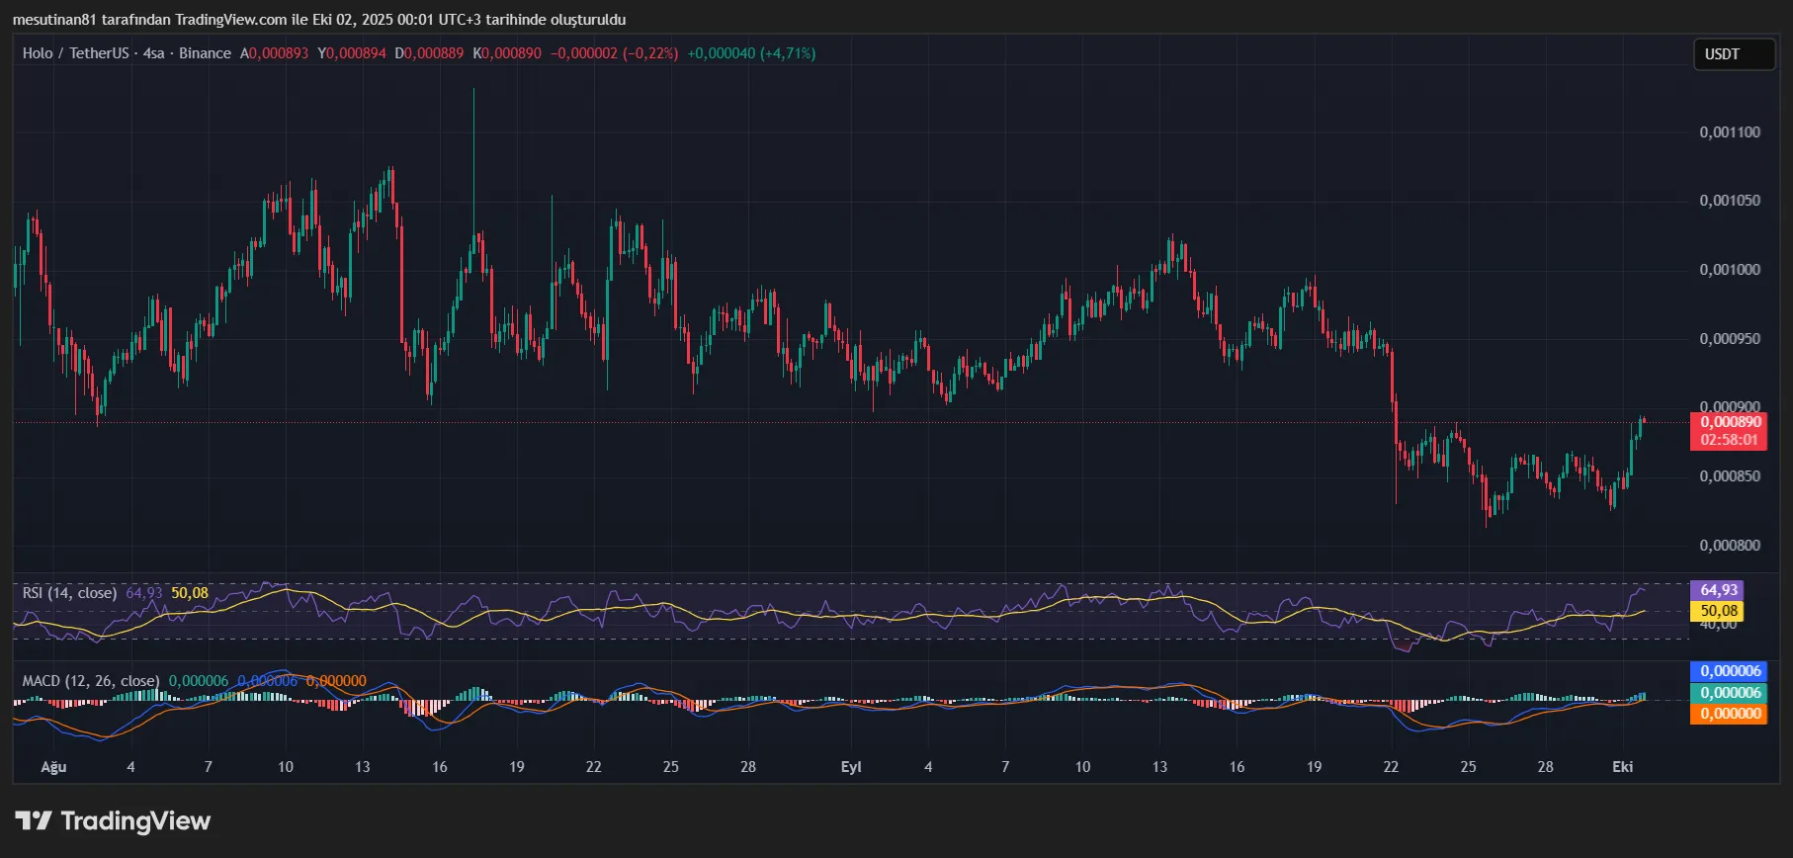Click the orange MACD histogram tag 0,000000
Screen dimensions: 1793x858
pyautogui.click(x=1730, y=714)
